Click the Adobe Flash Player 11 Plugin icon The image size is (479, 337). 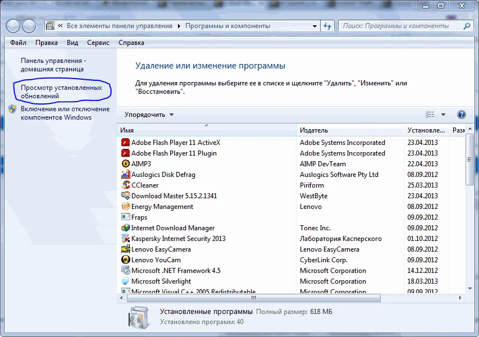126,153
